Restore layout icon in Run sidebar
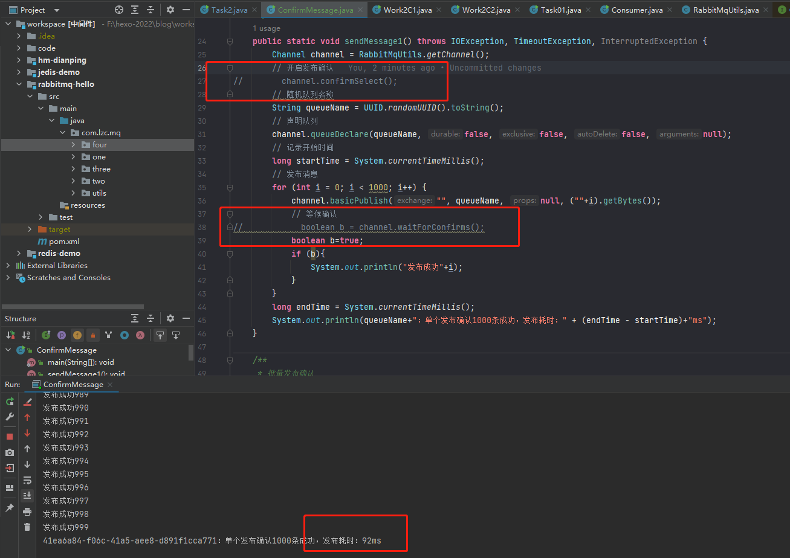This screenshot has height=558, width=790. point(10,488)
